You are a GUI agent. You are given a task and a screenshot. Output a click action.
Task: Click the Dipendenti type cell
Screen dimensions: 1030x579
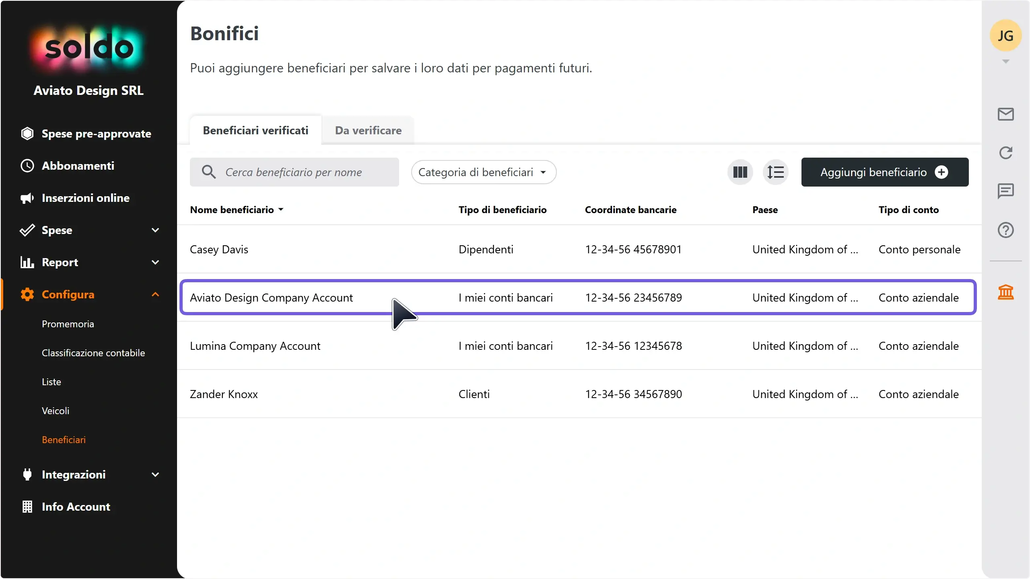(486, 249)
